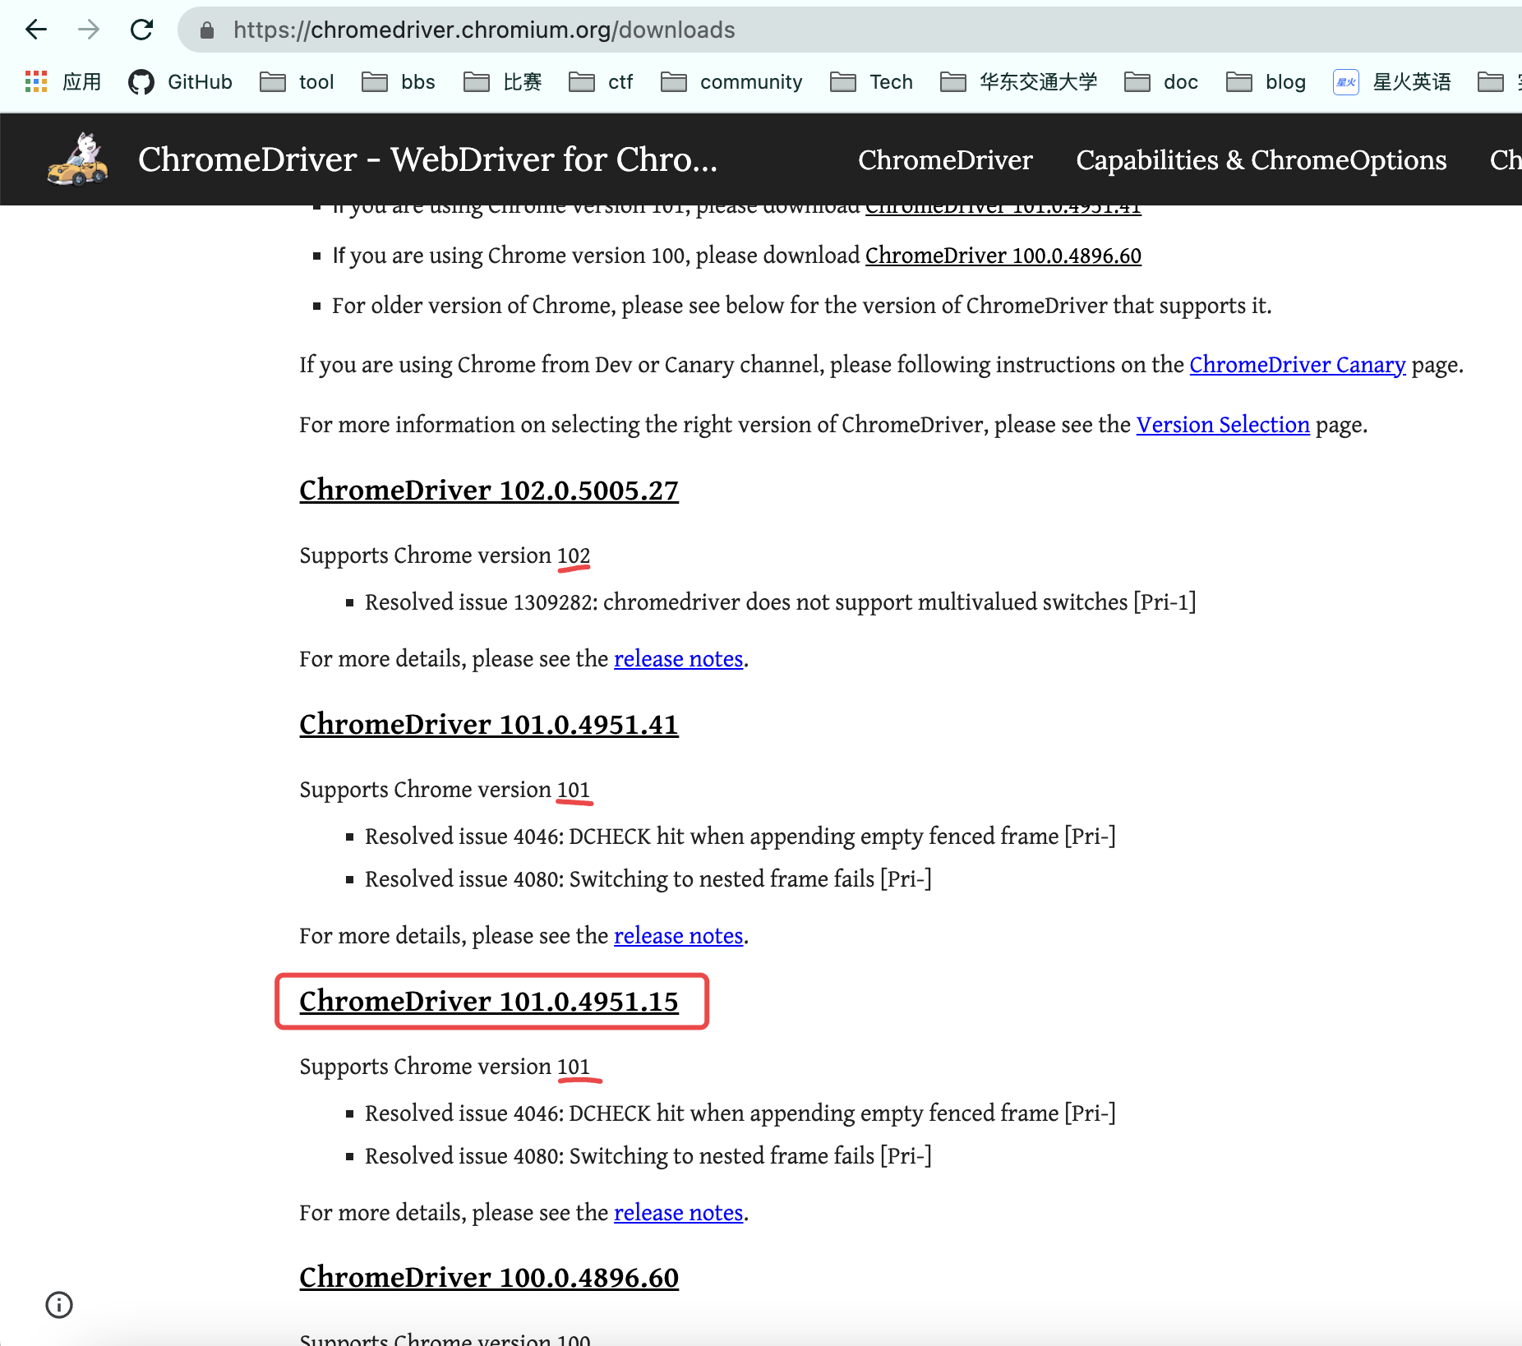This screenshot has height=1346, width=1522.
Task: Open release notes link under 101.0.4951.15
Action: coord(678,1213)
